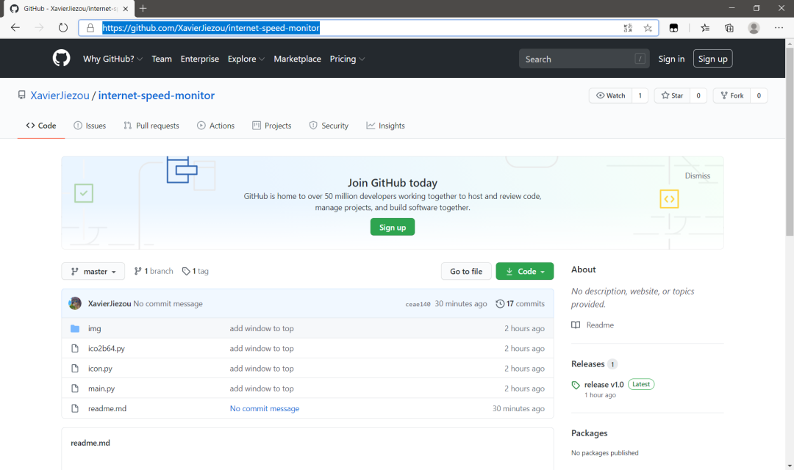Open the green Code download dropdown
This screenshot has width=794, height=470.
525,271
